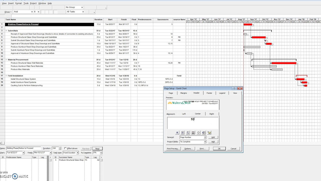Open the Task type Fixed Duration dropdown
Image resolution: width=321 pixels, height=181 pixels.
(77, 153)
